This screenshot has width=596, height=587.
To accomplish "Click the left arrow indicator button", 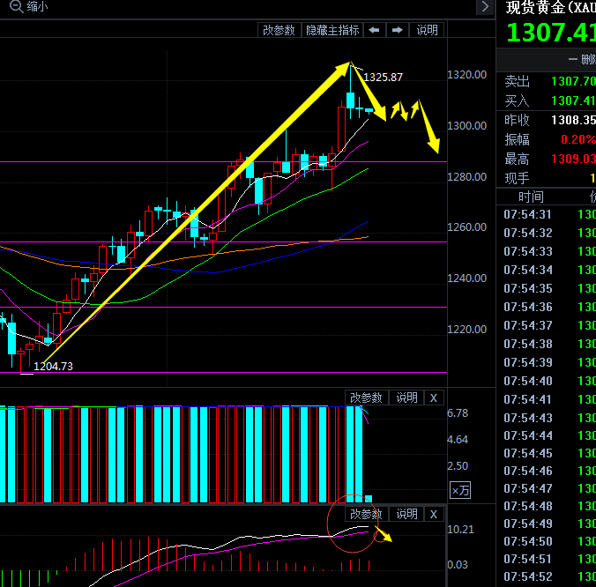I will 374,30.
